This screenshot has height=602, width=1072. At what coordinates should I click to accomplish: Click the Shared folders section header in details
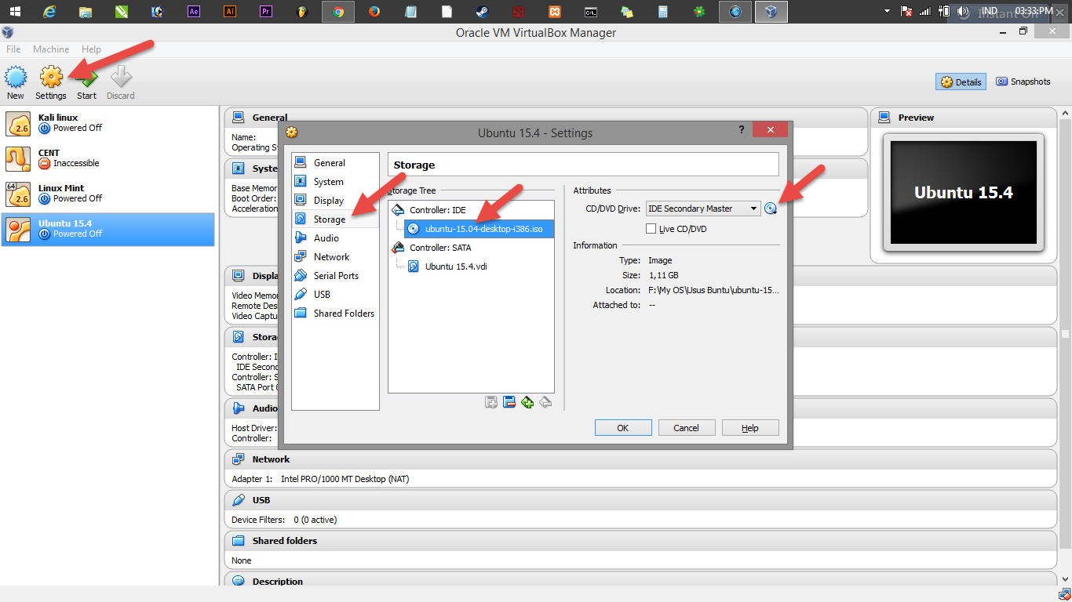pos(641,541)
